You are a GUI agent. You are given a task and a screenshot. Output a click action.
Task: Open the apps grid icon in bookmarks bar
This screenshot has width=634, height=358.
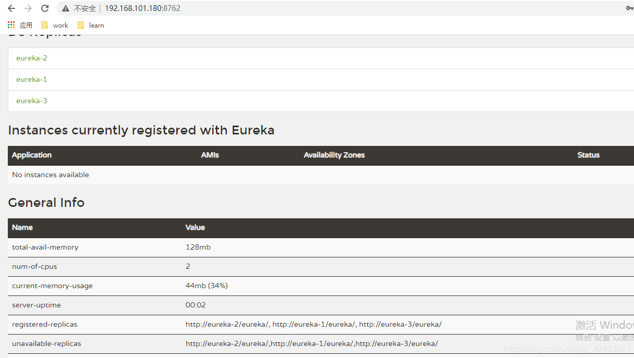pos(11,25)
